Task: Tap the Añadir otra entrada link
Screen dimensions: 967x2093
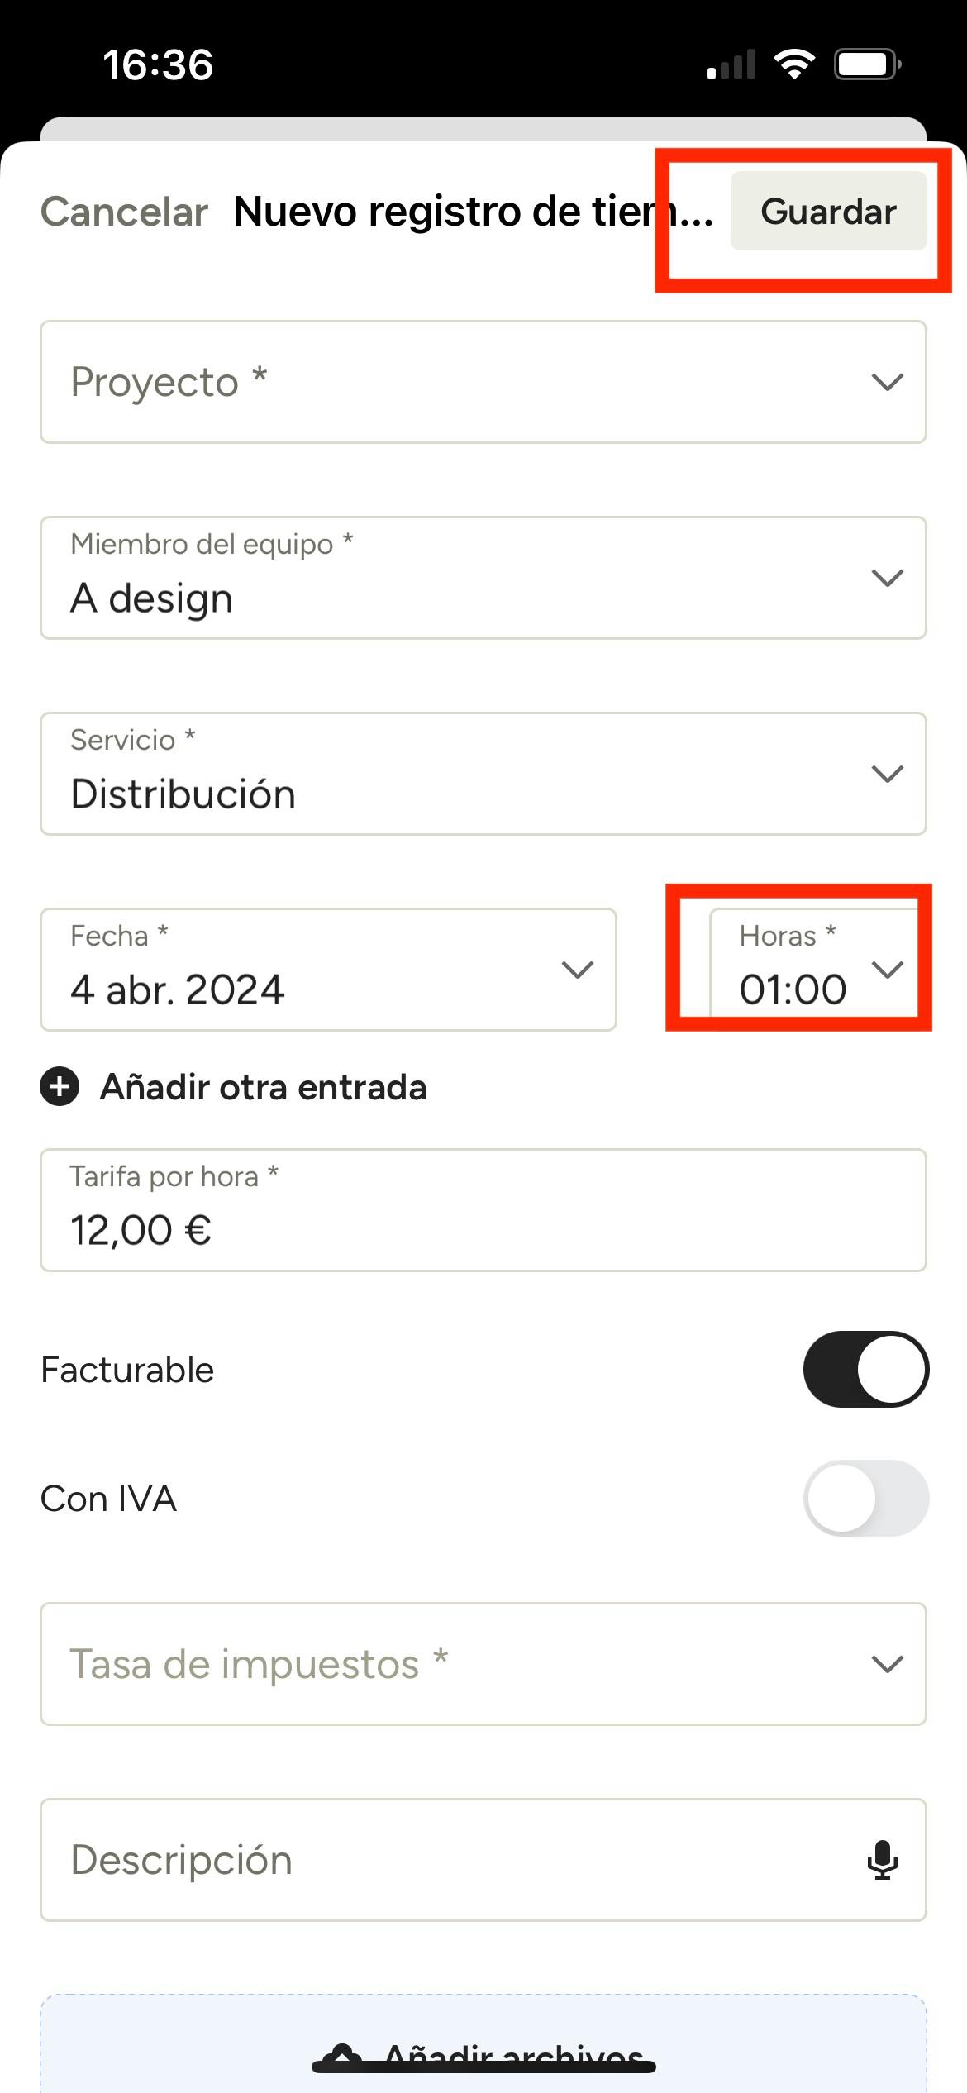Action: (x=263, y=1087)
